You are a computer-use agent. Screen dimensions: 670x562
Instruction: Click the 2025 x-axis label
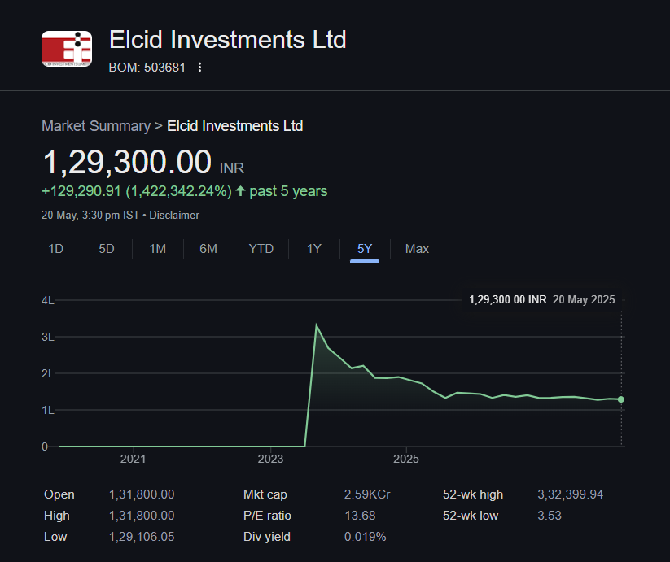(x=406, y=460)
